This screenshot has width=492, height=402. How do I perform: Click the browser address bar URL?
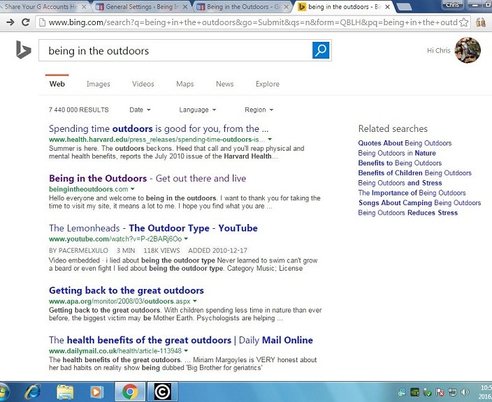(x=252, y=22)
